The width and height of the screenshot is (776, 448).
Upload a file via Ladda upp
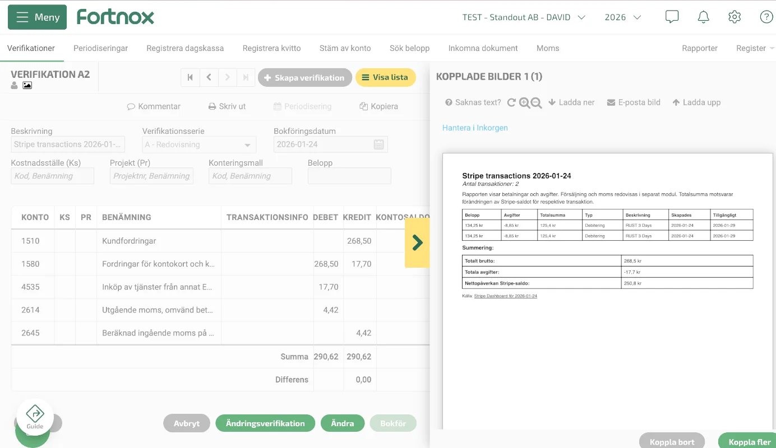point(696,102)
